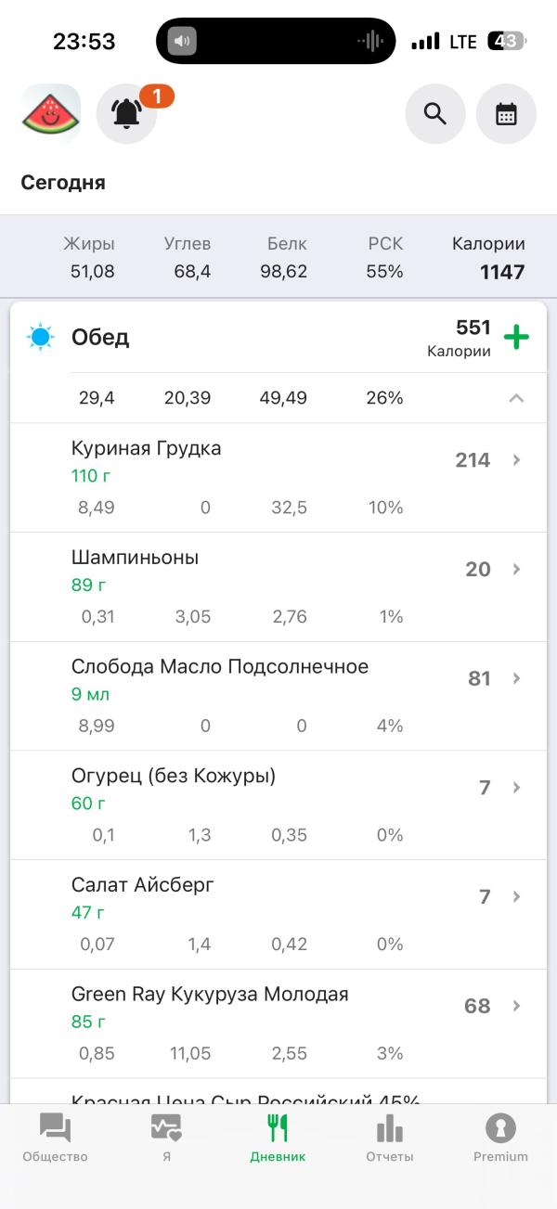Screen dimensions: 557x1209
Task: Switch to the Я tab
Action: 166,1138
